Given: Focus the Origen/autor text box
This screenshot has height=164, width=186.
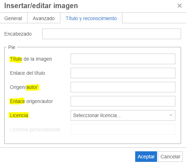Looking at the screenshot, I should click(123, 87).
